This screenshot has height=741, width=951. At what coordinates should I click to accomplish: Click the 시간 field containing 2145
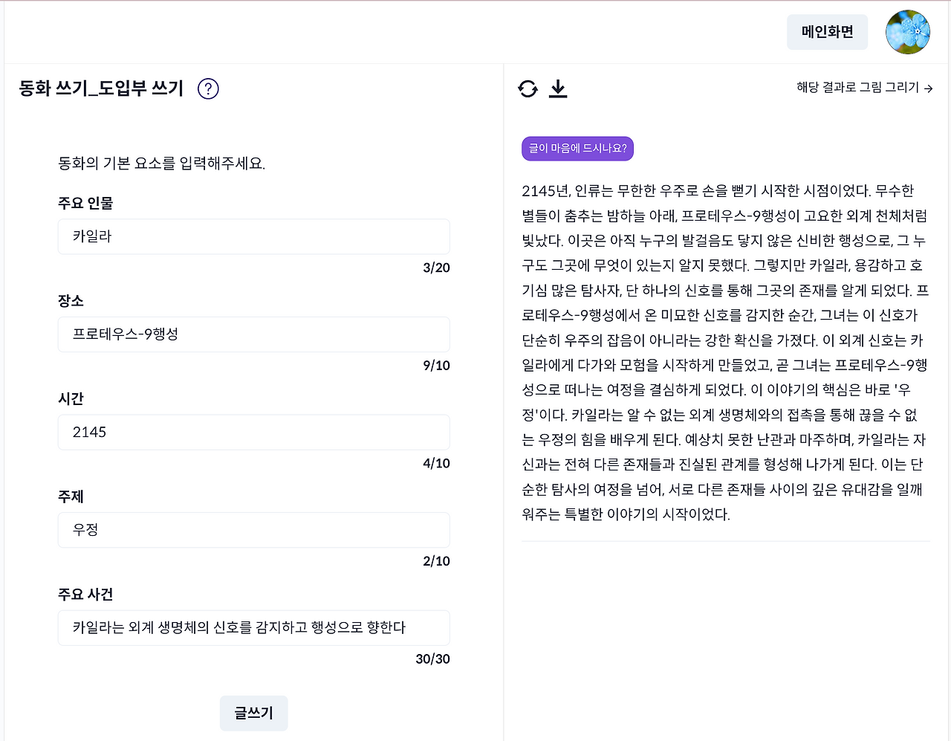point(253,432)
